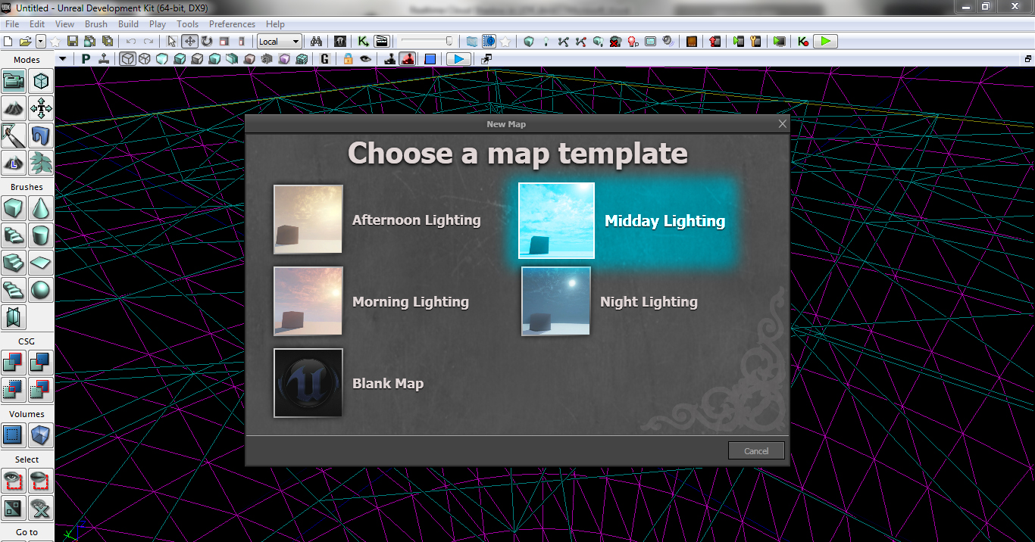
Task: Toggle the rotation widget mode
Action: [x=207, y=42]
